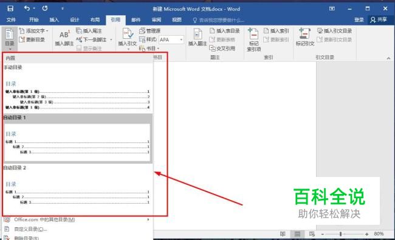The height and width of the screenshot is (240, 395).
Task: Click the 插入引文 dropdown arrow below icon
Action: click(x=128, y=49)
